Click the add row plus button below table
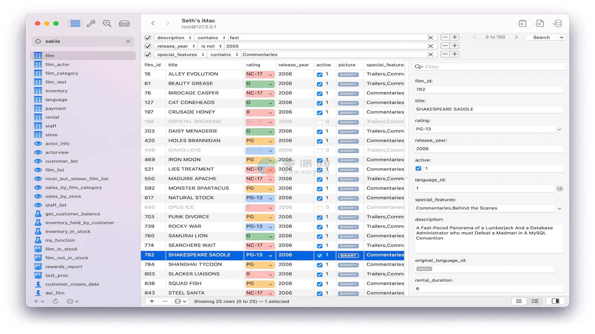 152,301
